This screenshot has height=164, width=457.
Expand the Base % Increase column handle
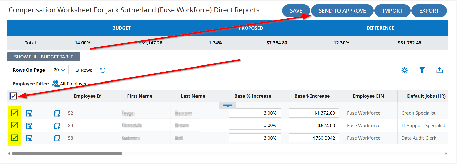[228, 105]
